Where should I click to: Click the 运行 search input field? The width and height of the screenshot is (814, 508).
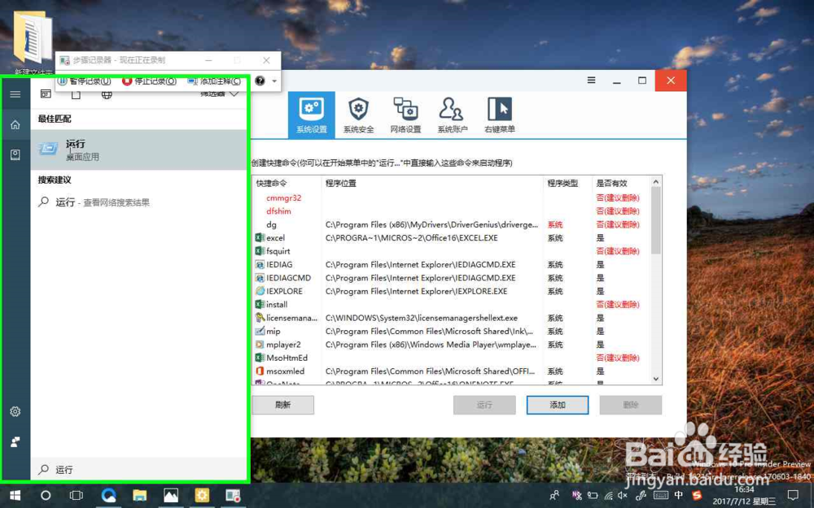pyautogui.click(x=122, y=469)
